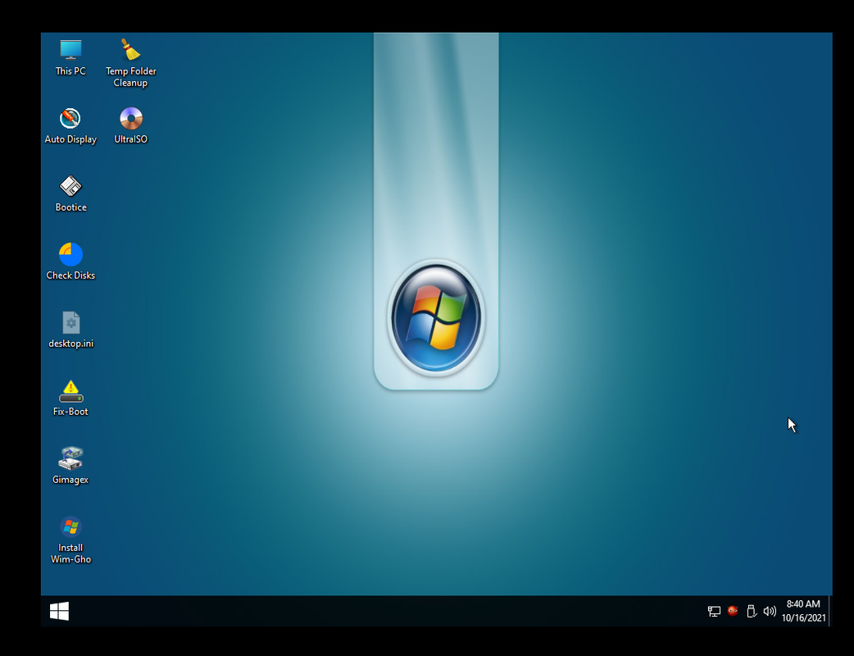The width and height of the screenshot is (854, 656).
Task: Click the 10/16/2021 date in taskbar
Action: (x=803, y=617)
